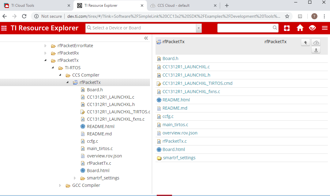Click the Select a Device or Board field
This screenshot has width=330, height=196.
(x=141, y=28)
